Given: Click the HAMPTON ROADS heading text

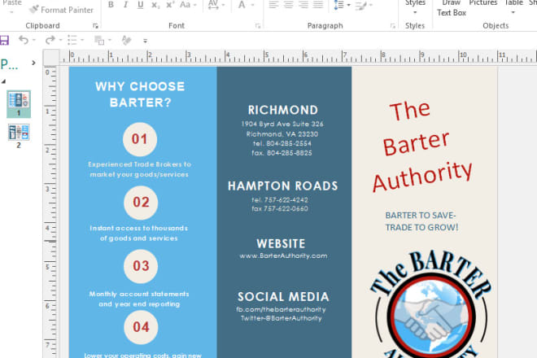Looking at the screenshot, I should click(283, 186).
